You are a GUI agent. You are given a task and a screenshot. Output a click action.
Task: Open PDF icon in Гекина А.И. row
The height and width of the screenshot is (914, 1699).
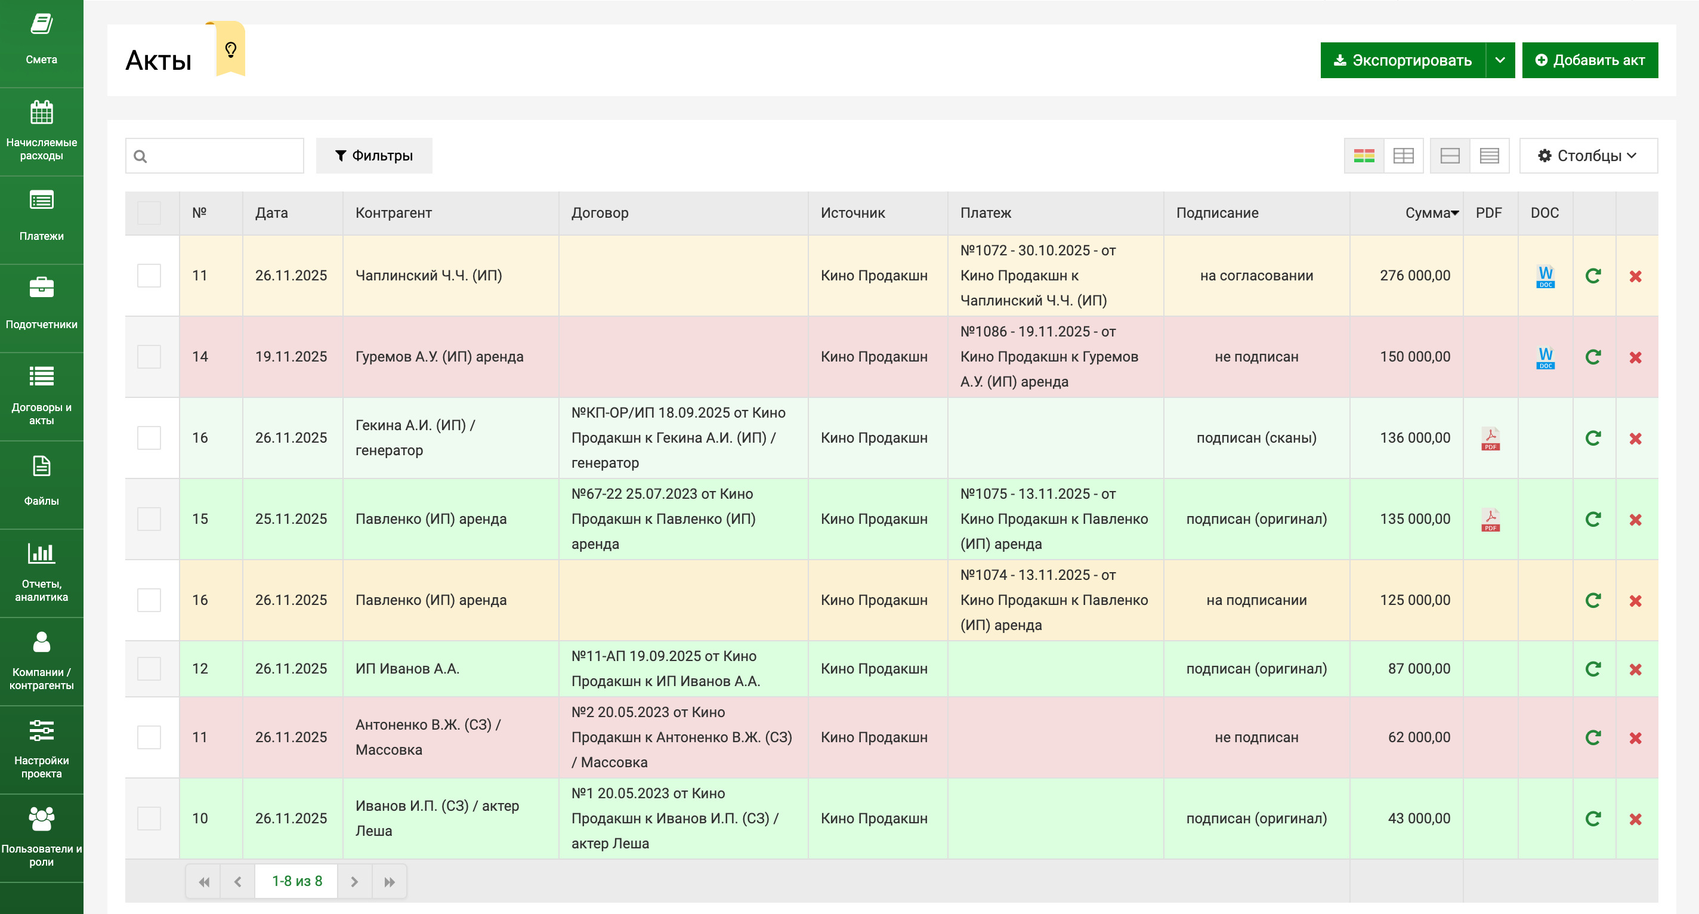coord(1490,438)
